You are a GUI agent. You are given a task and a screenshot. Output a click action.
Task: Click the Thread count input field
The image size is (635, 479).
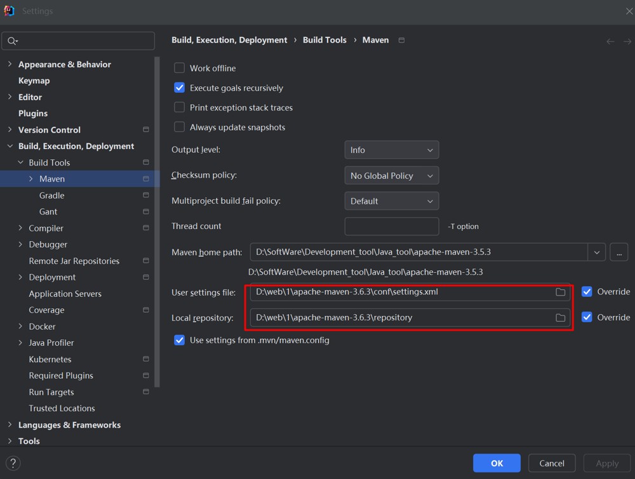coord(391,226)
